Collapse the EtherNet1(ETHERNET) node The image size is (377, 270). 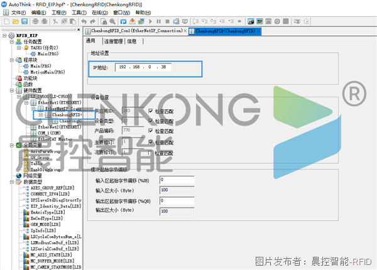26,103
